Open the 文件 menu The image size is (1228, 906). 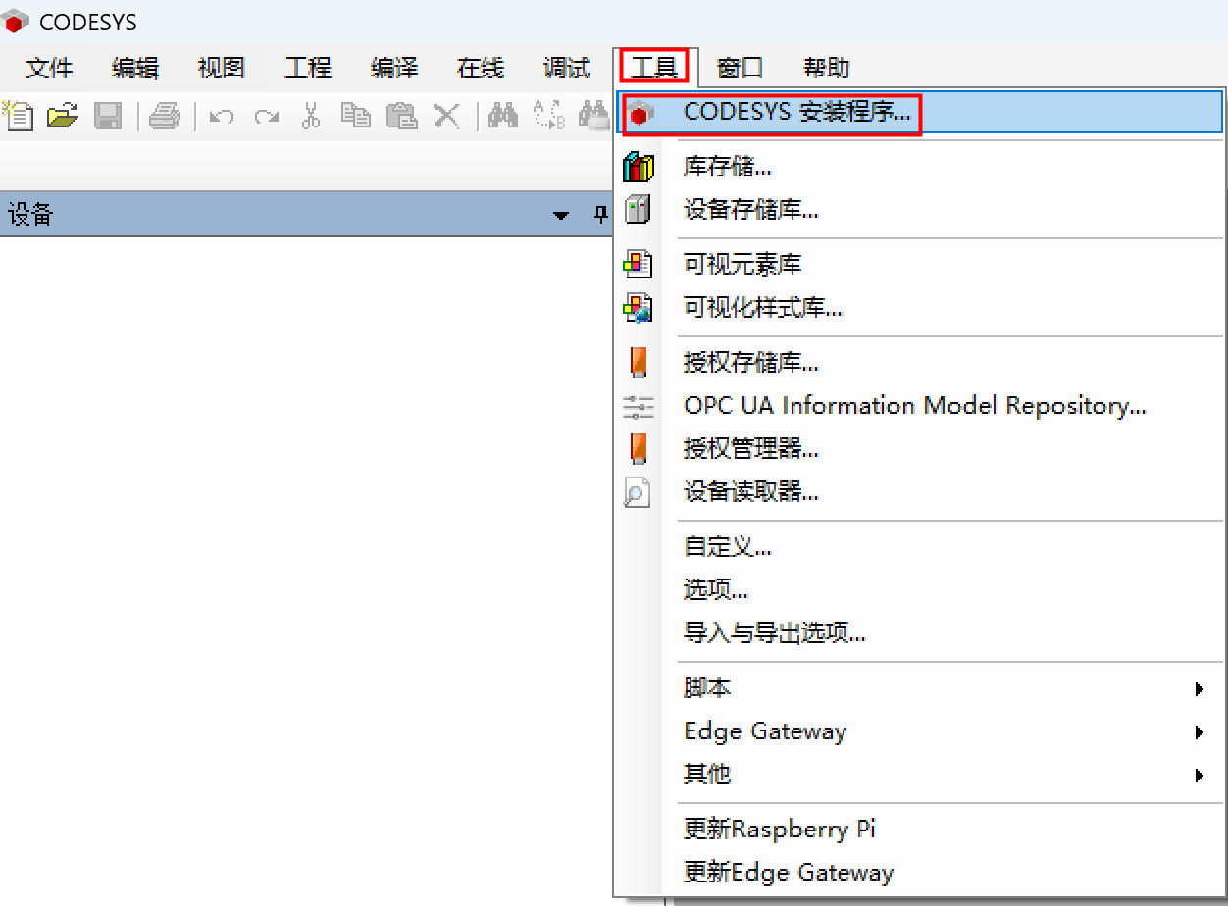point(49,68)
